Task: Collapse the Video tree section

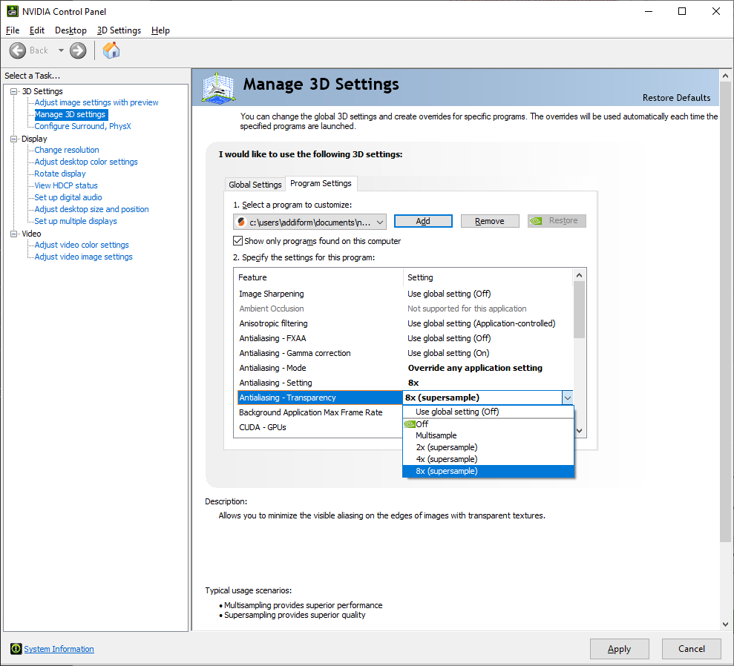Action: tap(13, 233)
